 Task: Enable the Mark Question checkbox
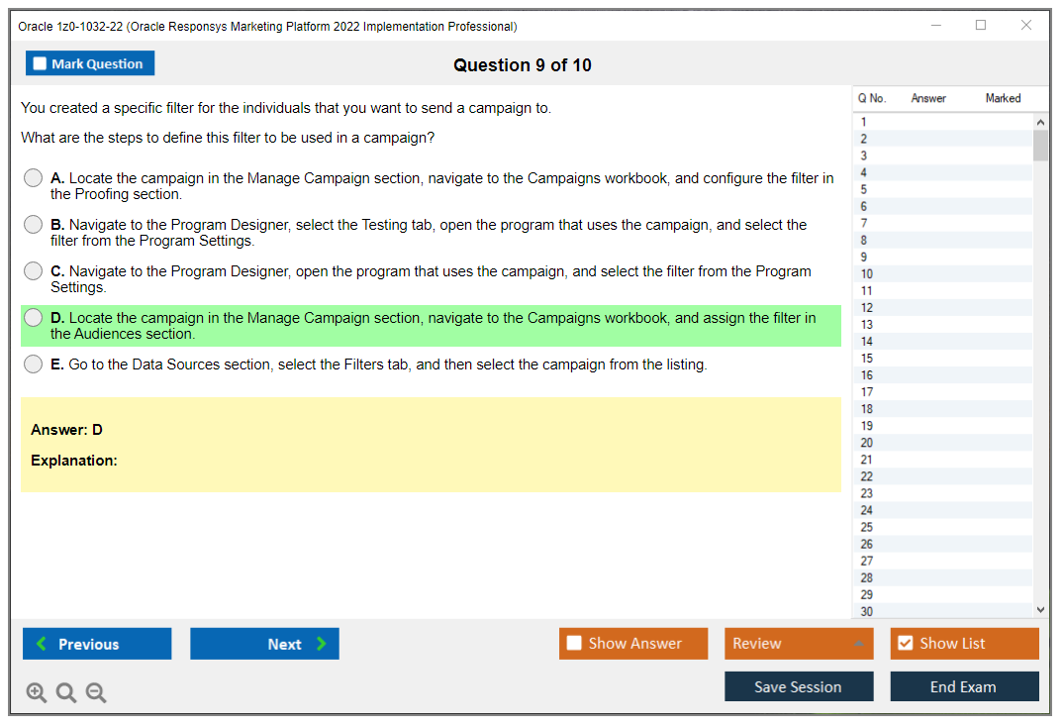click(39, 62)
